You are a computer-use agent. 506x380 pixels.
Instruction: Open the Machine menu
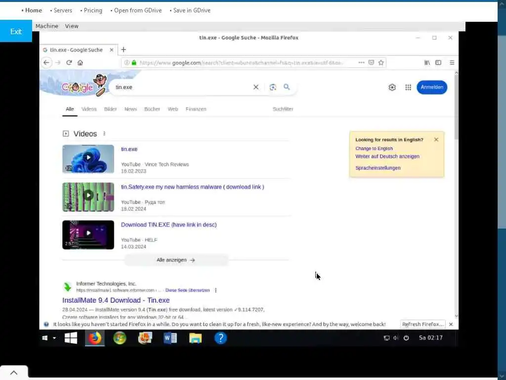[47, 26]
